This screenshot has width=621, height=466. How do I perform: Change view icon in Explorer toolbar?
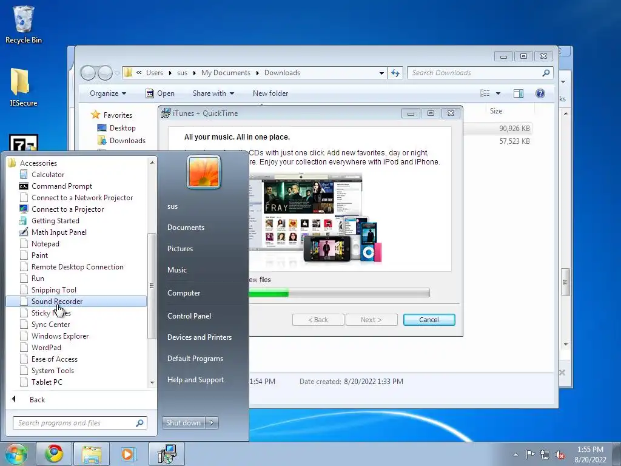coord(485,93)
